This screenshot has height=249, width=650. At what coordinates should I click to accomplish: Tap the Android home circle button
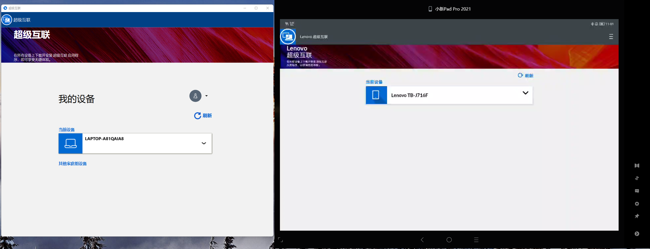click(449, 240)
